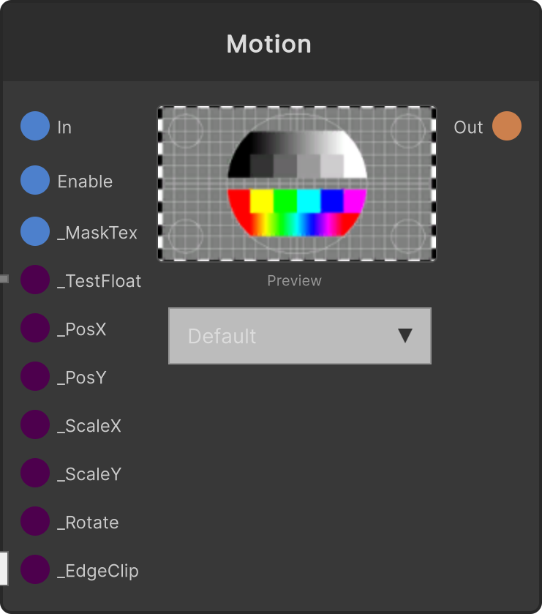Click the blue Enable input port
The image size is (542, 614).
(x=35, y=180)
